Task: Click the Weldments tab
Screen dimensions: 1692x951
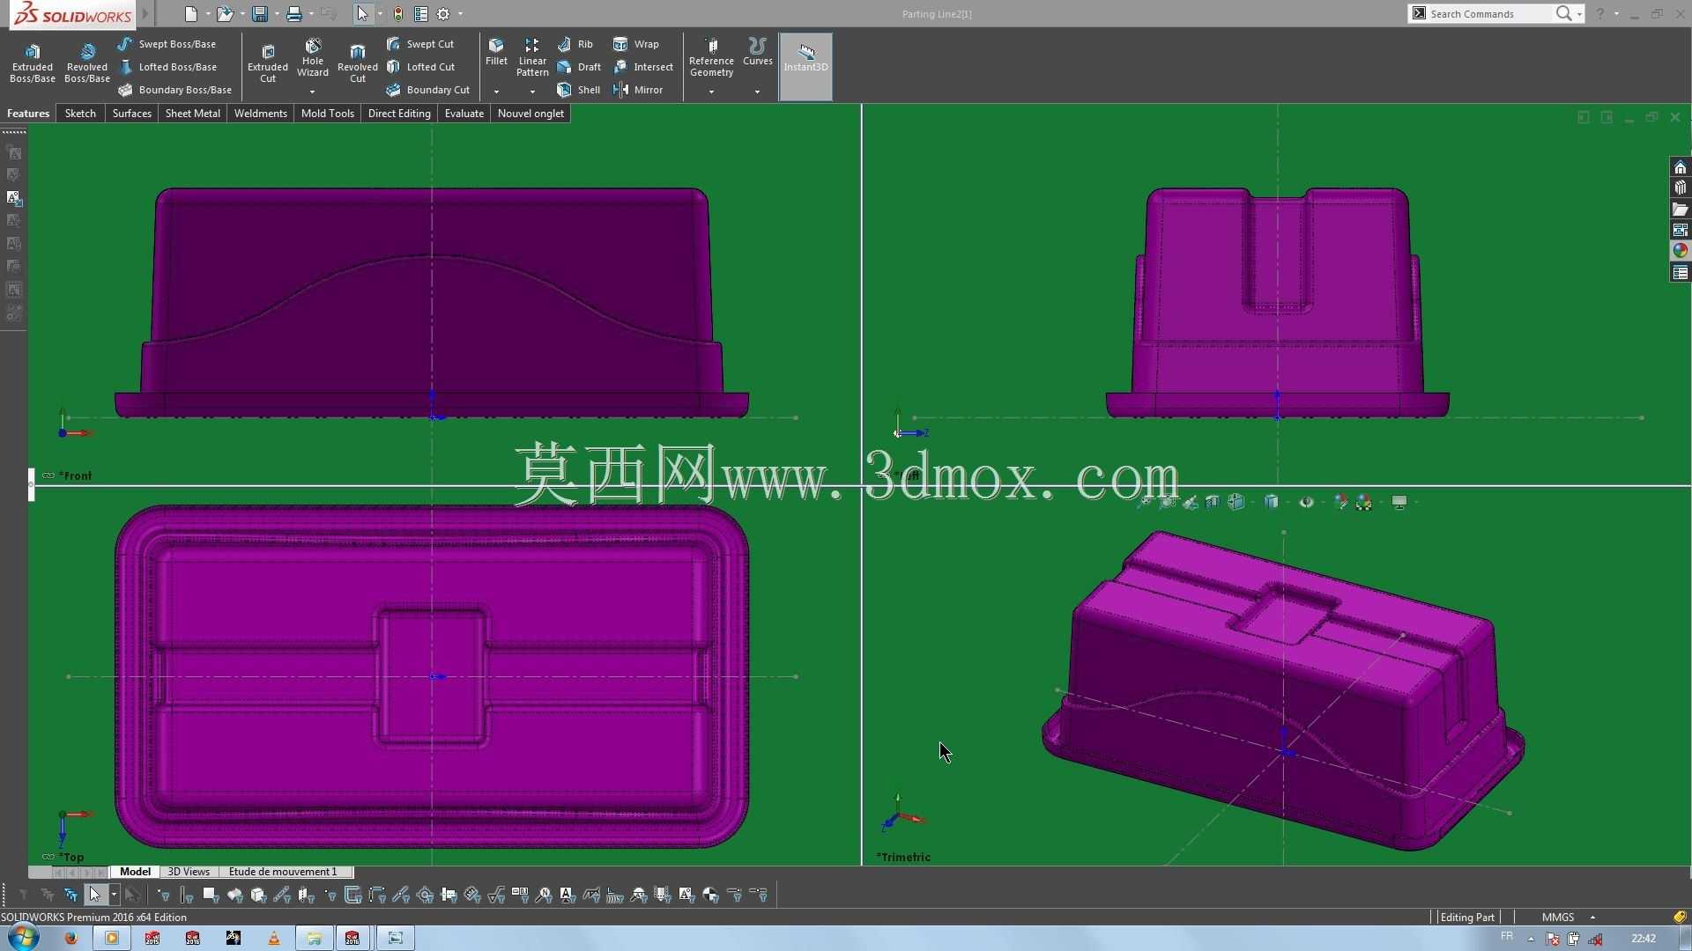Action: tap(261, 114)
